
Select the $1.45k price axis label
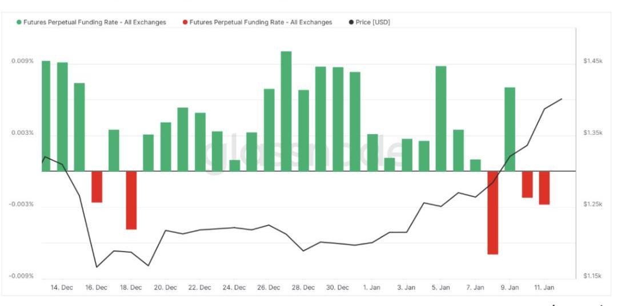pos(592,61)
